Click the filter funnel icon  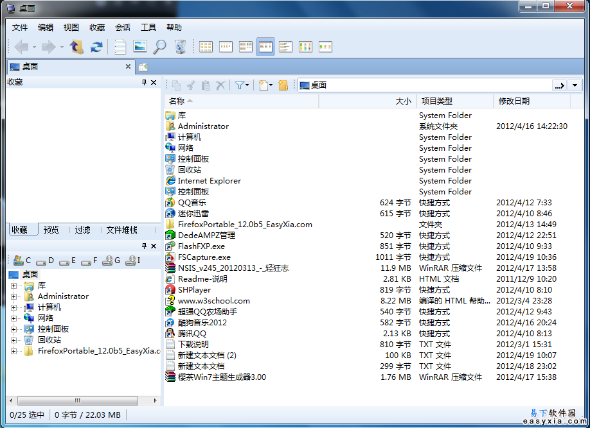tap(240, 85)
